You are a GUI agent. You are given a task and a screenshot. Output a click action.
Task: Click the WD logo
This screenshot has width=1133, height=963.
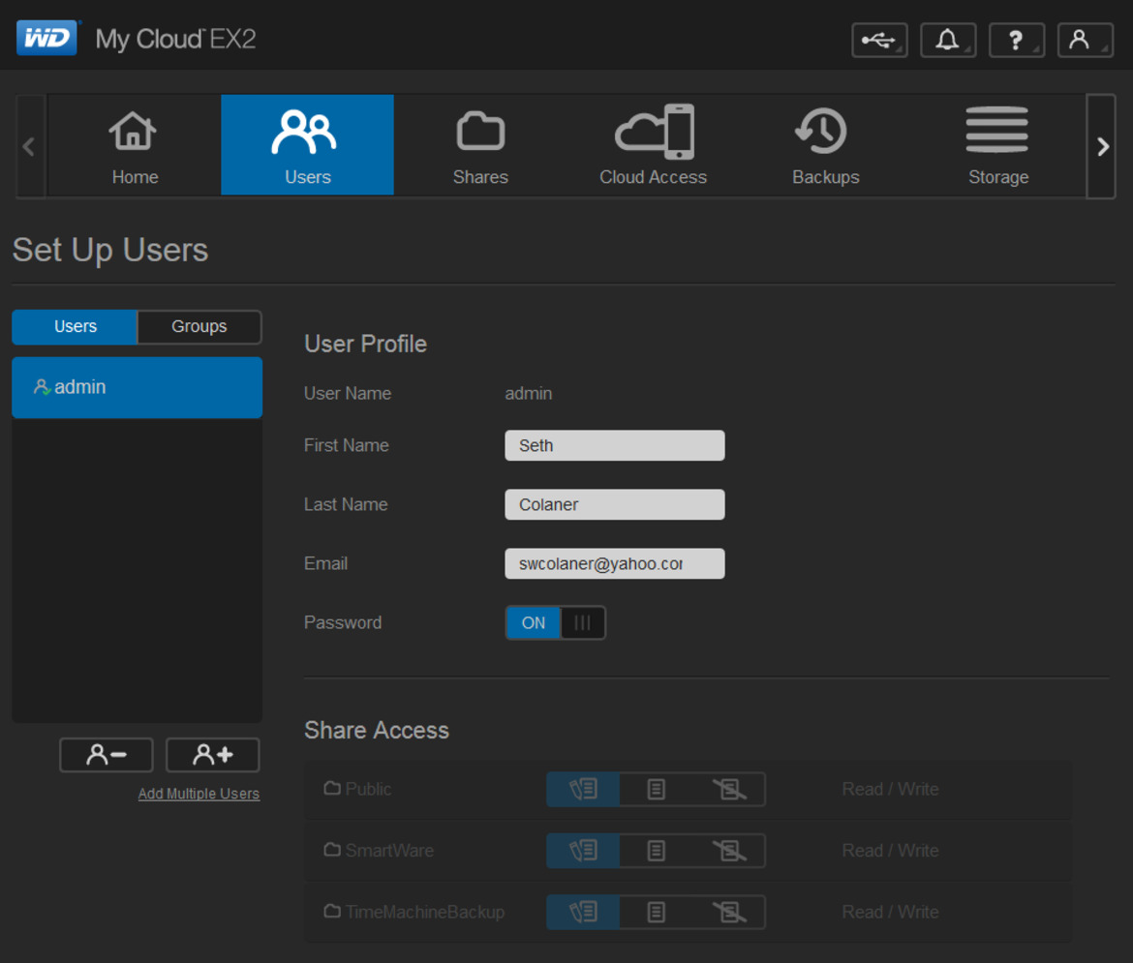pos(47,38)
